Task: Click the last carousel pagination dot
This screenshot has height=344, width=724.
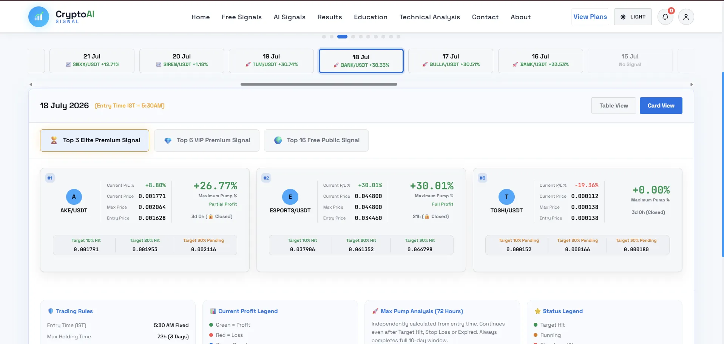Action: [x=398, y=37]
